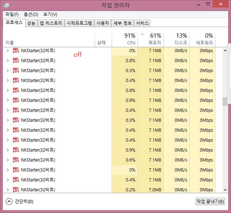Maximize the 작업 관리자 window
The height and width of the screenshot is (213, 231).
point(208,4)
